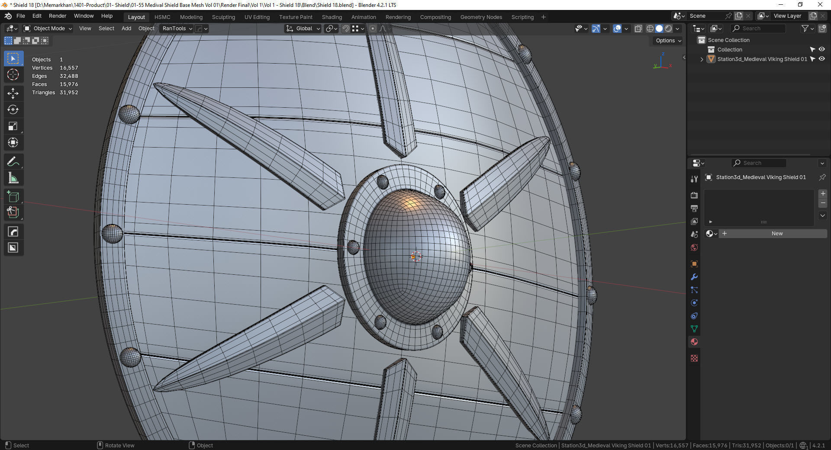Toggle snapping magnet
The width and height of the screenshot is (831, 450).
tap(346, 29)
